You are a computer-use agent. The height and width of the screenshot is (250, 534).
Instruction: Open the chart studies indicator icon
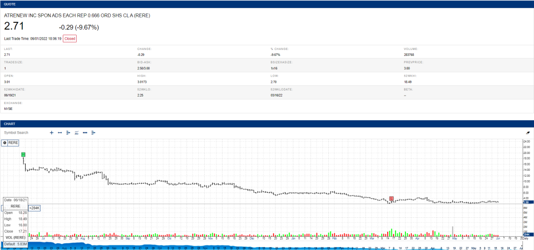77,133
